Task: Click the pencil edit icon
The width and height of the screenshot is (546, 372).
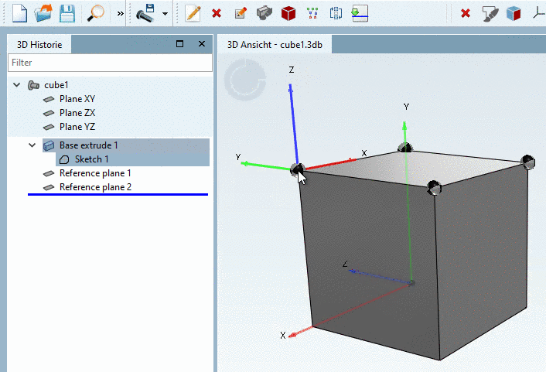Action: [x=193, y=13]
